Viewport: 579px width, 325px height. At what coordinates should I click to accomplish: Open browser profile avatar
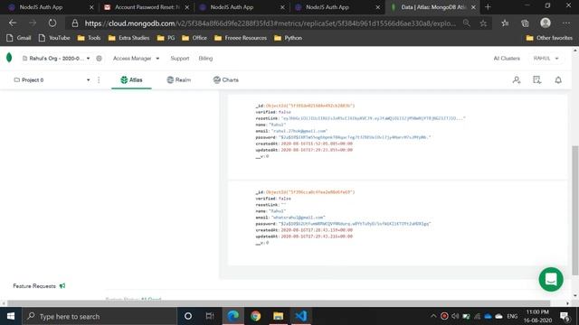546,23
